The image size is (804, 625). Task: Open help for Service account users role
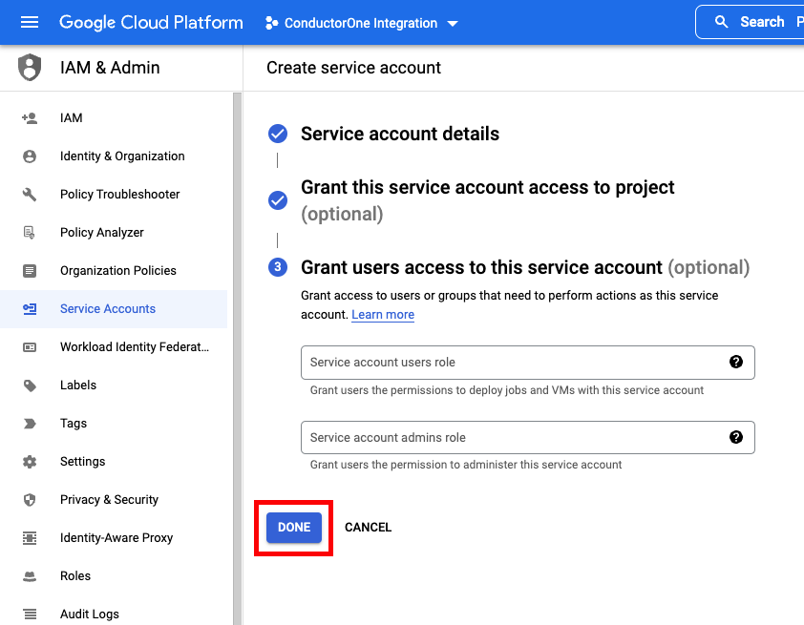736,362
